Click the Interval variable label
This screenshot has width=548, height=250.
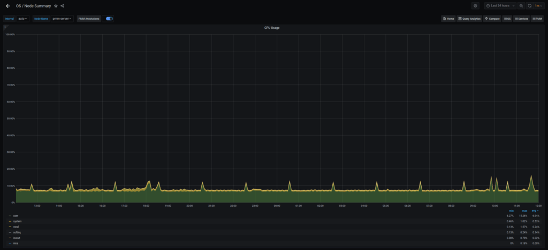pyautogui.click(x=10, y=19)
